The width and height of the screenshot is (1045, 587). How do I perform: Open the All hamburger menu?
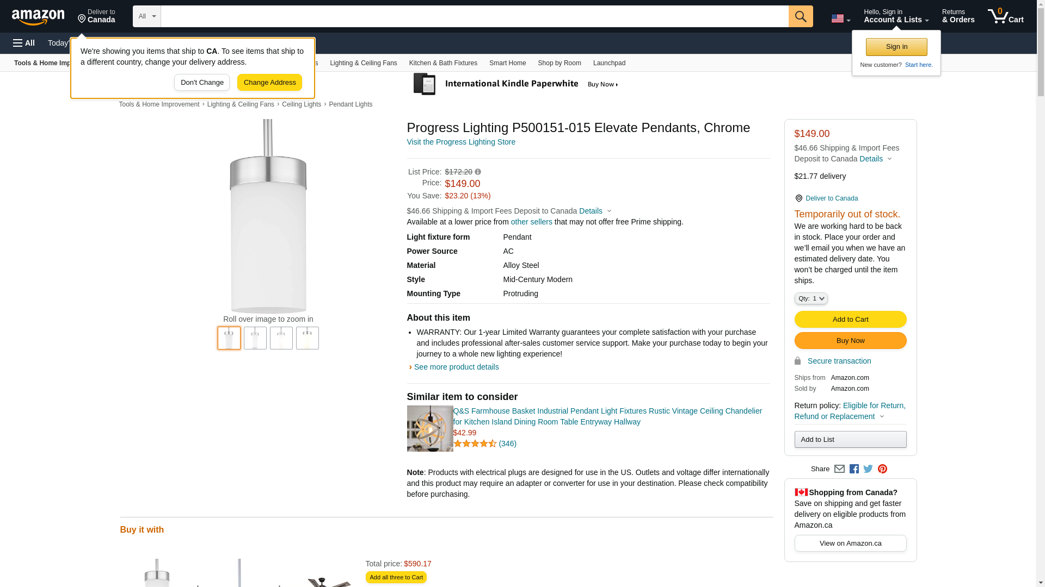point(24,43)
